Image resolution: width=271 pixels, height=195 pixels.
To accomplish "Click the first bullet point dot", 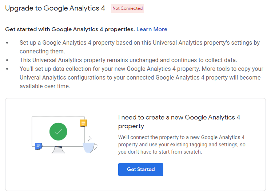I will [7, 42].
